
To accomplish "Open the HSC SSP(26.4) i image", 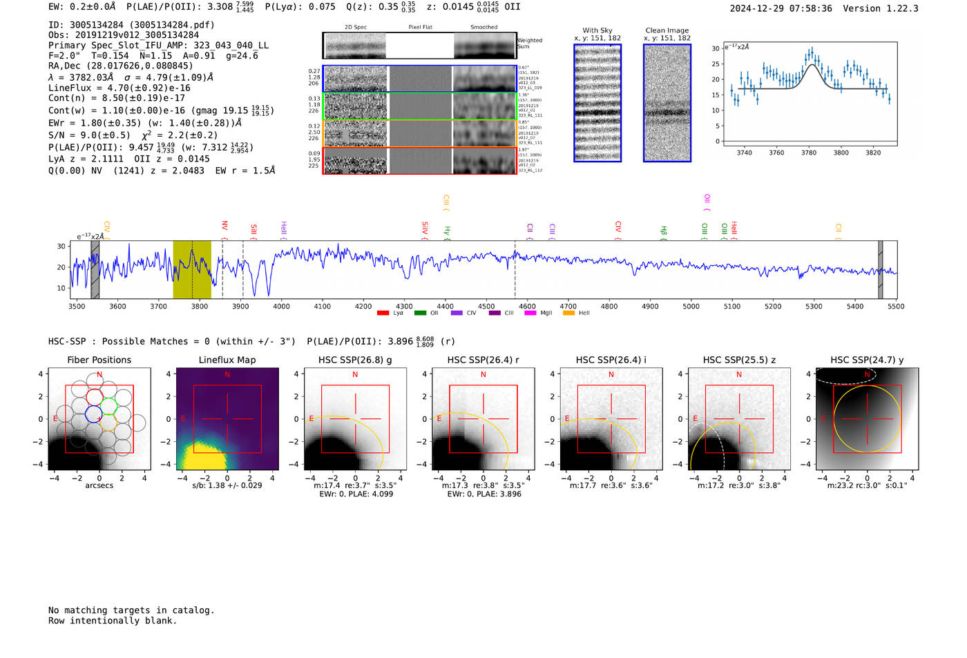I will [x=611, y=419].
